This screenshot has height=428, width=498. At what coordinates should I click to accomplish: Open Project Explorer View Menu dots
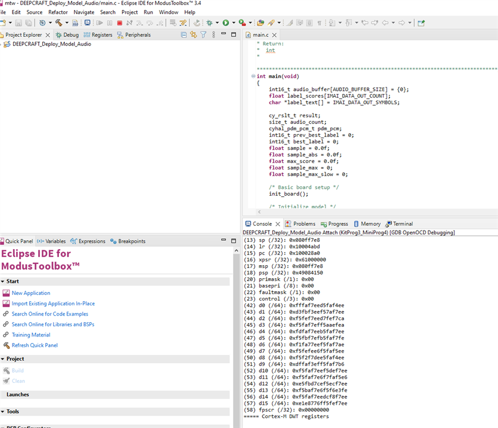[214, 35]
